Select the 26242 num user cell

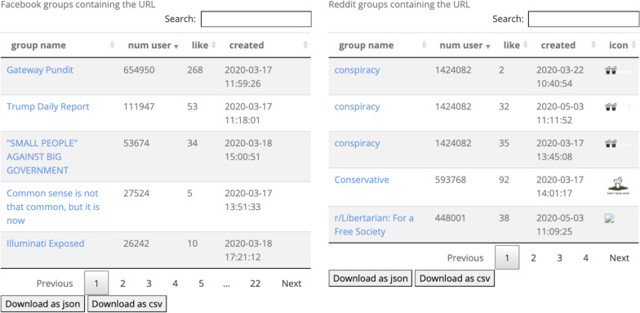click(x=136, y=244)
